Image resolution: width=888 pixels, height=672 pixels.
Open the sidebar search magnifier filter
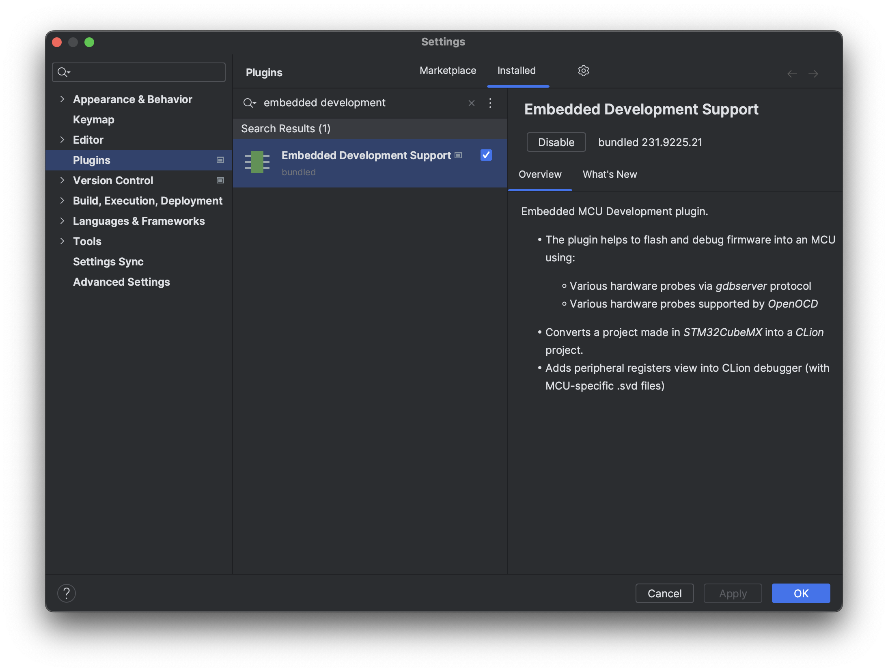63,72
